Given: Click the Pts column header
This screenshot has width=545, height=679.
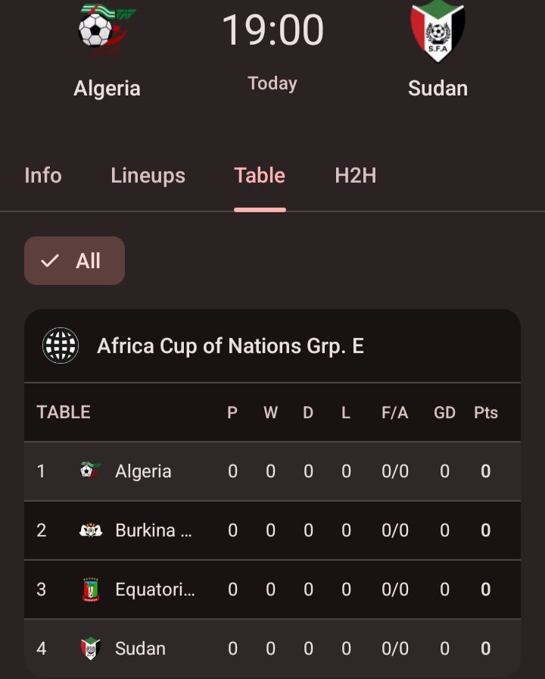Looking at the screenshot, I should pyautogui.click(x=485, y=412).
